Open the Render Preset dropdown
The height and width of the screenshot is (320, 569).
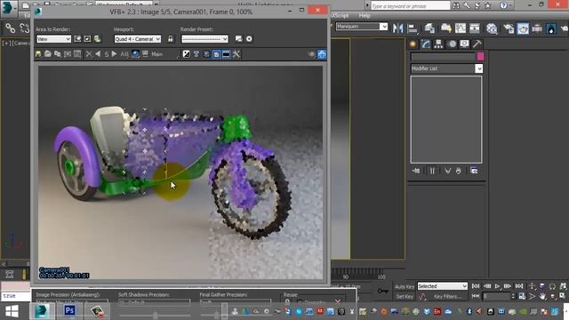[204, 39]
